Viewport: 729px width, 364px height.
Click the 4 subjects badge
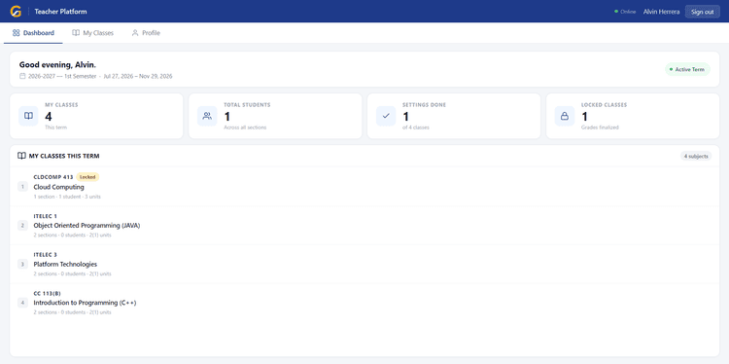pos(696,156)
